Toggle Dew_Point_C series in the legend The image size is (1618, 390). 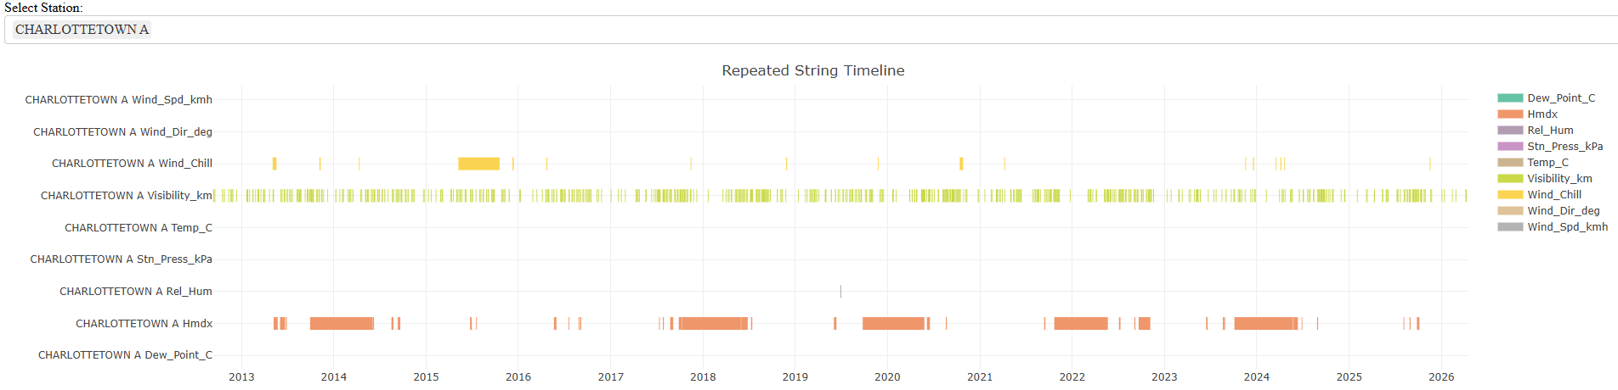[1560, 98]
